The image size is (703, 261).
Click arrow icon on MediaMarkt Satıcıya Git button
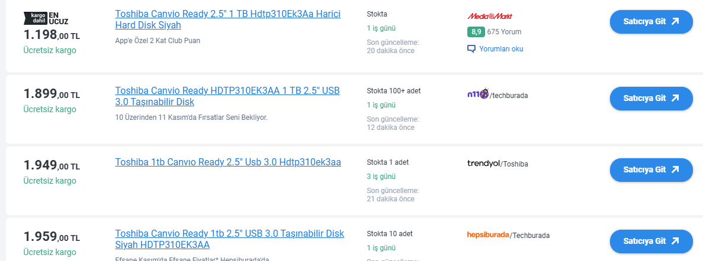675,21
